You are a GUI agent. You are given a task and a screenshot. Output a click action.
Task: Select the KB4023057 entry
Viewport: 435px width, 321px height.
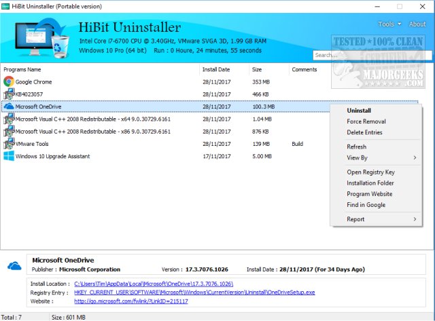click(x=29, y=94)
